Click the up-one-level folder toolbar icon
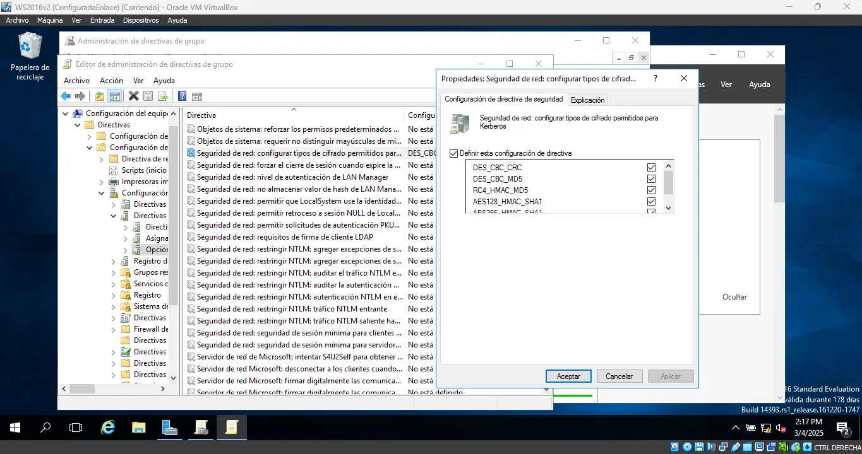The height and width of the screenshot is (454, 862). pos(100,96)
